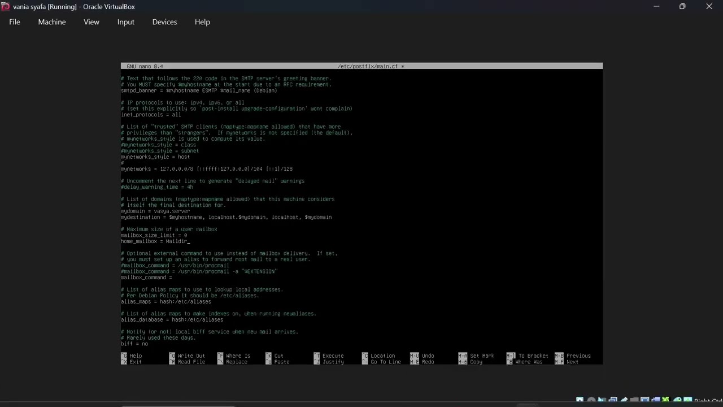Image resolution: width=723 pixels, height=407 pixels.
Task: Click the 'Copy' shortcut label
Action: tap(476, 362)
